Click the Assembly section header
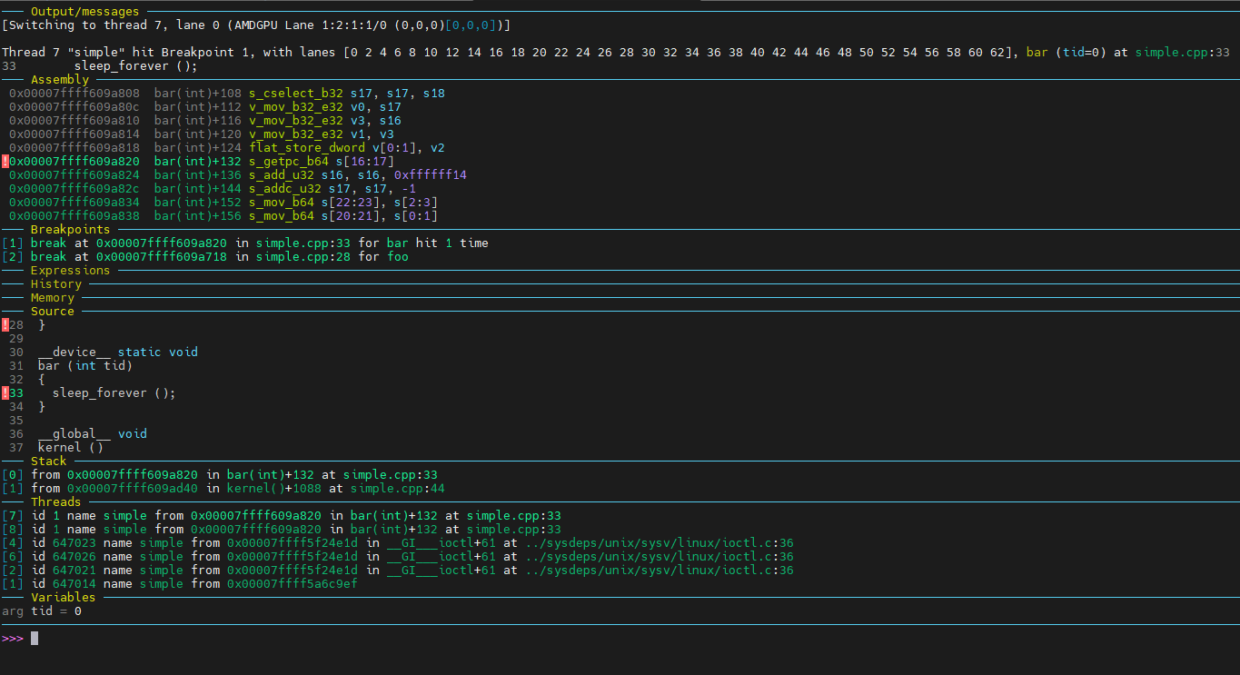Image resolution: width=1240 pixels, height=675 pixels. [x=59, y=80]
